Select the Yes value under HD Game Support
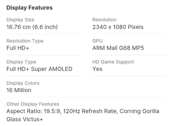 [x=97, y=69]
